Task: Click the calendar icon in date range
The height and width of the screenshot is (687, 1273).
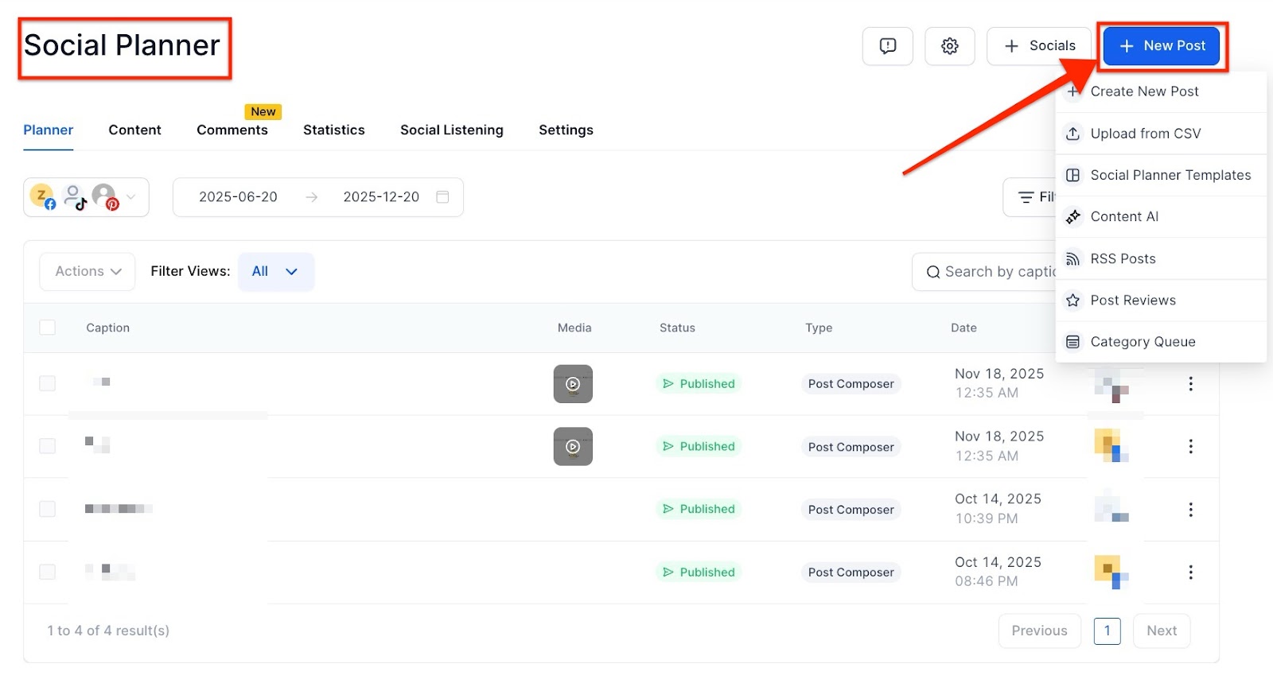Action: (442, 197)
